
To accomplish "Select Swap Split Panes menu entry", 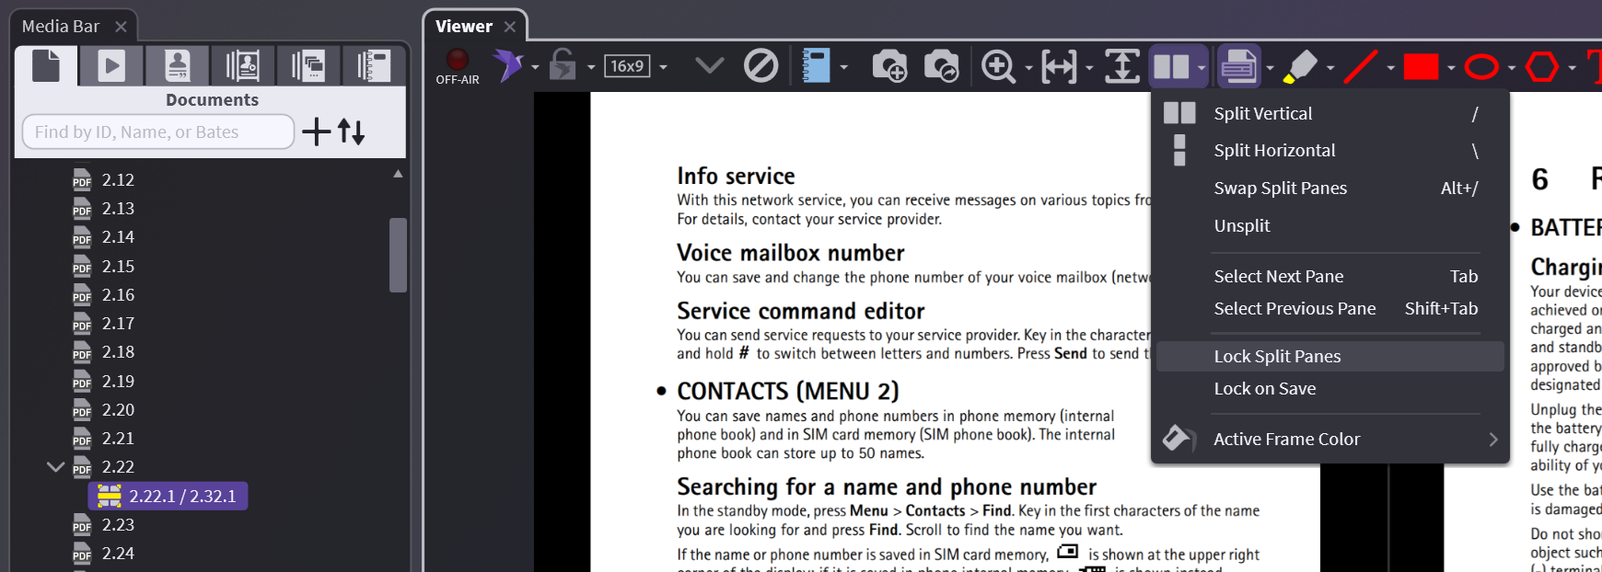I will click(x=1280, y=188).
